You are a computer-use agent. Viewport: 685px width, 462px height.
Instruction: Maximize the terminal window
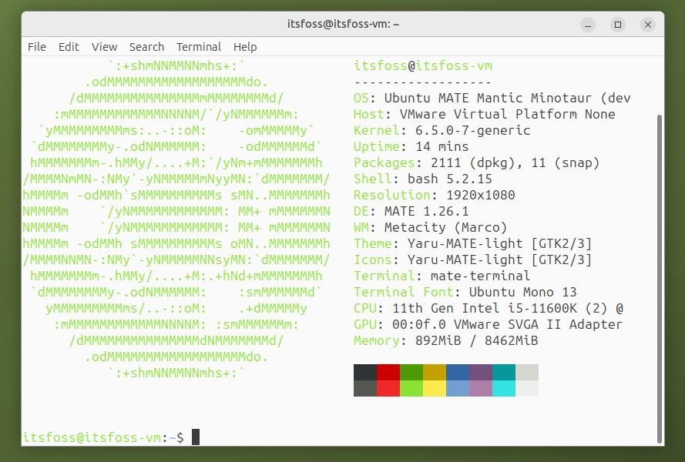point(617,24)
